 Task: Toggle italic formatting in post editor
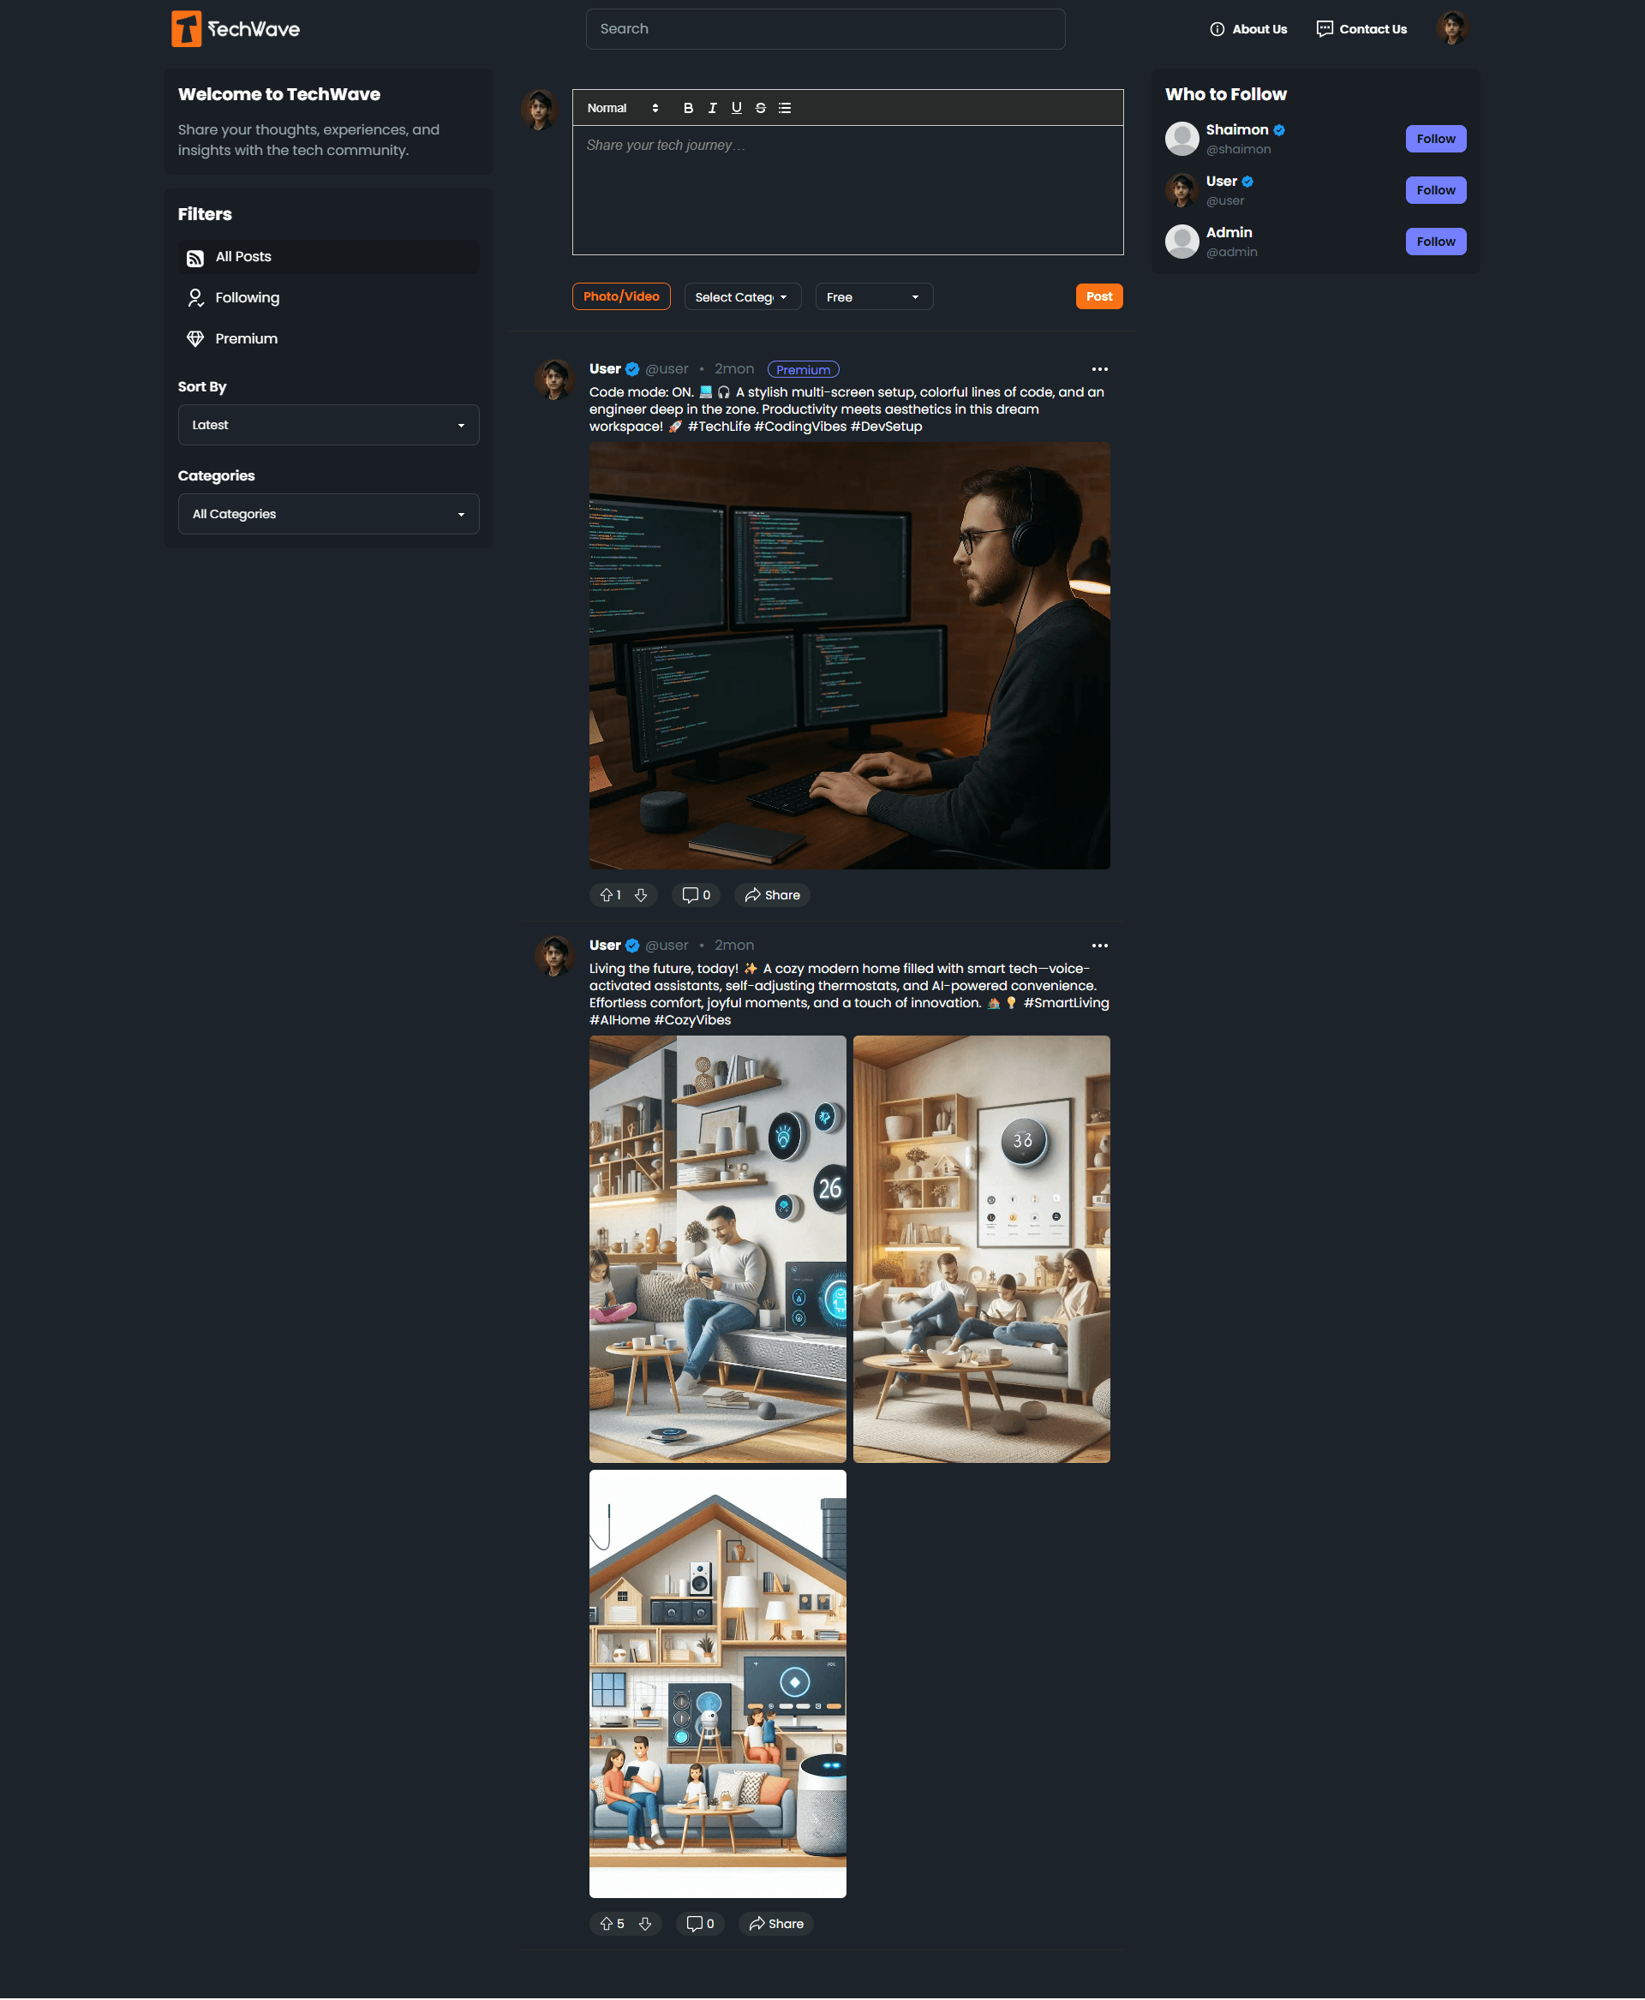point(712,108)
